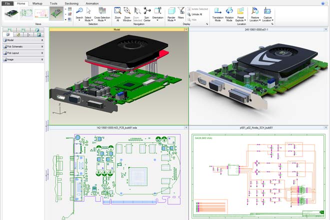
Task: Expand the Model section in left panel
Action: (x=23, y=40)
